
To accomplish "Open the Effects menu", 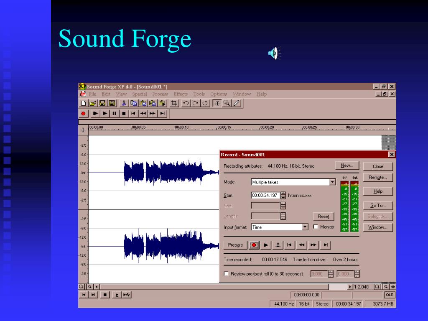I will (x=181, y=94).
